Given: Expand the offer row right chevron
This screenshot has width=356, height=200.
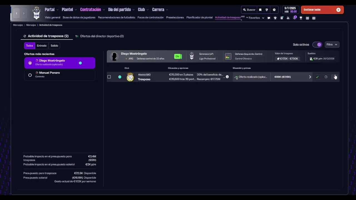Looking at the screenshot, I should point(310,77).
